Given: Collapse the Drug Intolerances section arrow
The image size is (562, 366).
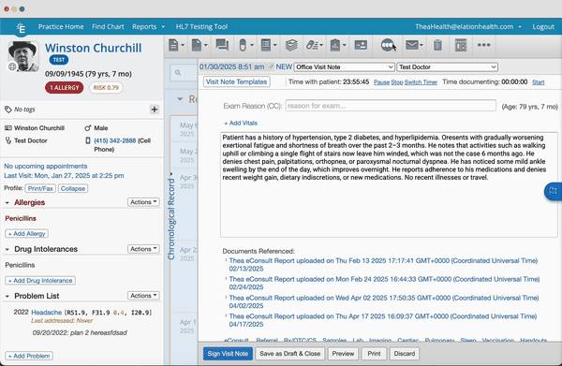Looking at the screenshot, I should [7, 249].
